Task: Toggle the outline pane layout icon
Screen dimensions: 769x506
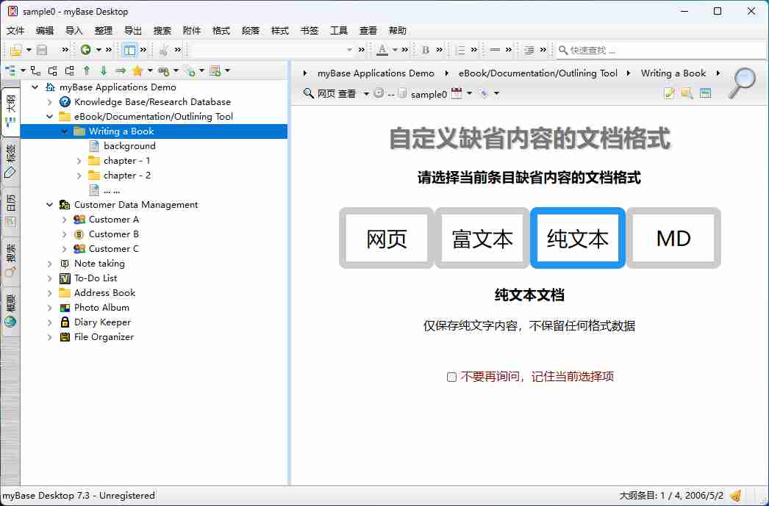Action: [x=129, y=50]
